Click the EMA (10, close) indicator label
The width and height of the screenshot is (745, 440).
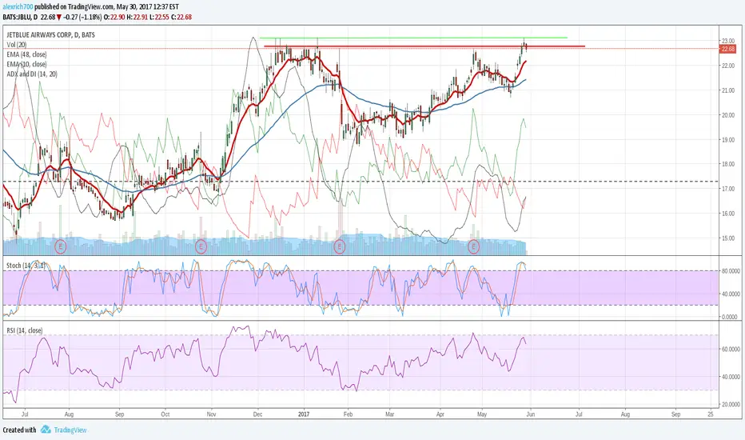26,64
